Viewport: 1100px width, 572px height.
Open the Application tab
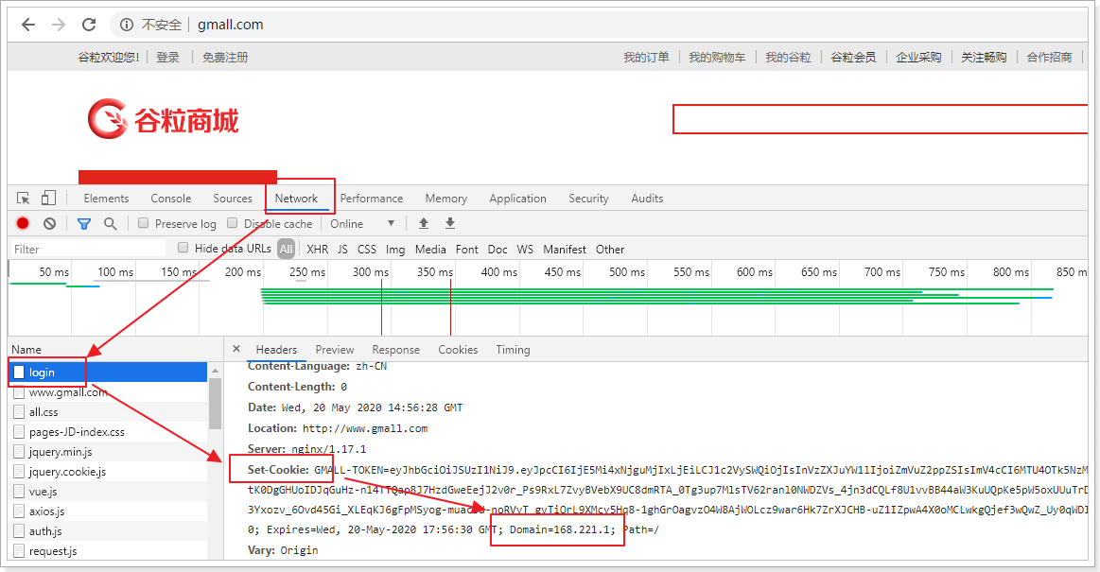pyautogui.click(x=517, y=199)
